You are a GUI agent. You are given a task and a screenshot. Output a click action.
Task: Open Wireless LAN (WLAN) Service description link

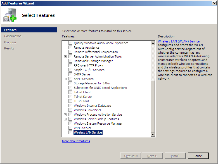(179, 41)
